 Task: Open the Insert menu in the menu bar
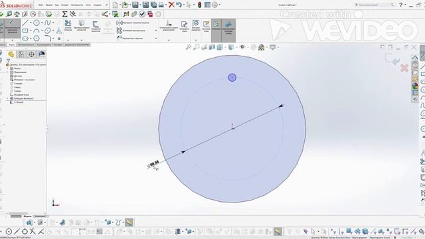click(x=65, y=5)
